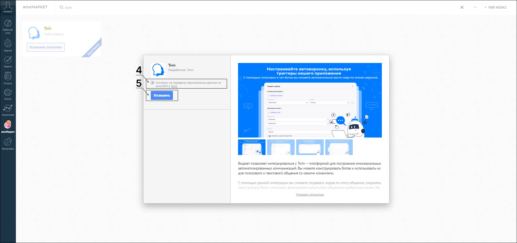The image size is (517, 243).
Task: Select the fourth screenshot thumbnail
Action: point(339,147)
